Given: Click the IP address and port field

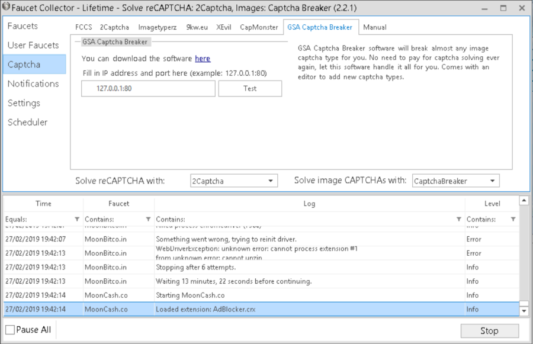Looking at the screenshot, I should tap(148, 88).
